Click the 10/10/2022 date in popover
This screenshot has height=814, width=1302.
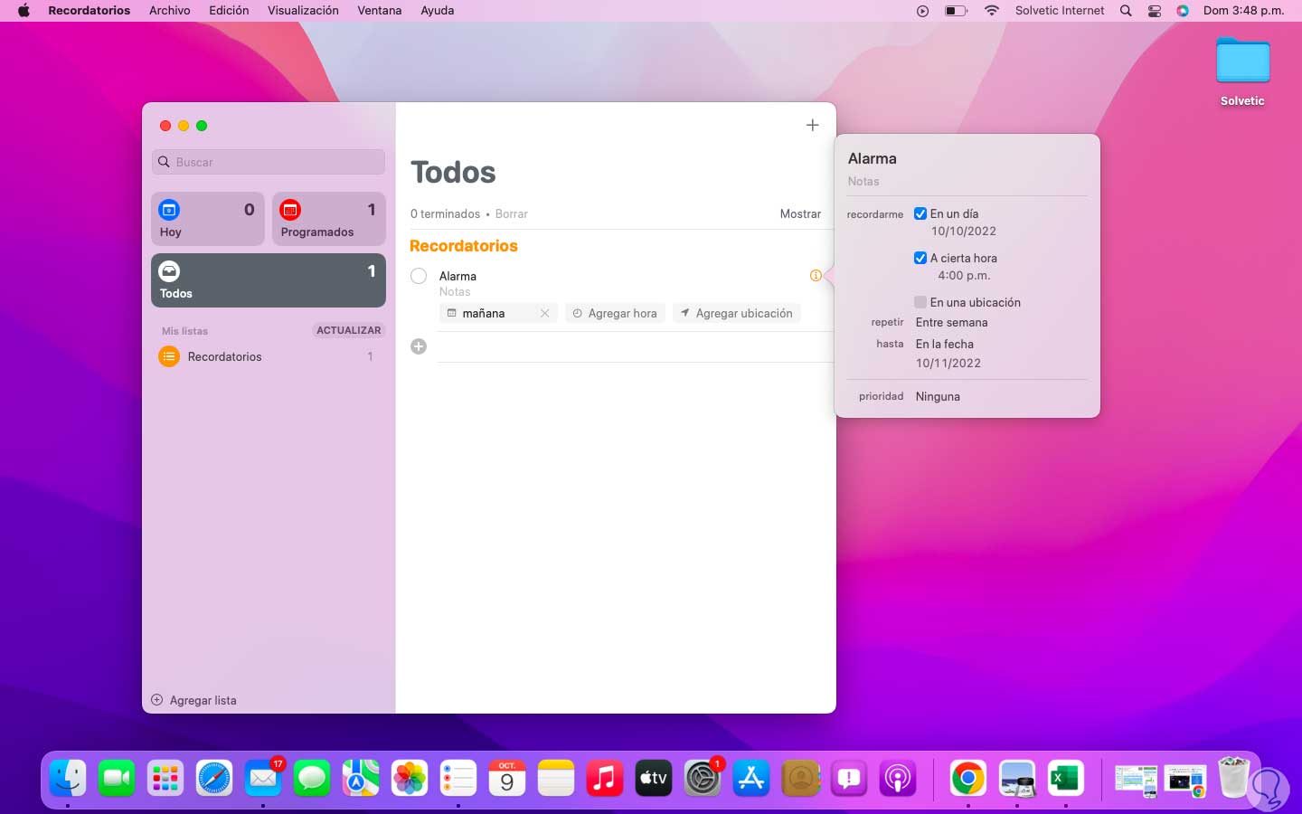click(x=964, y=232)
